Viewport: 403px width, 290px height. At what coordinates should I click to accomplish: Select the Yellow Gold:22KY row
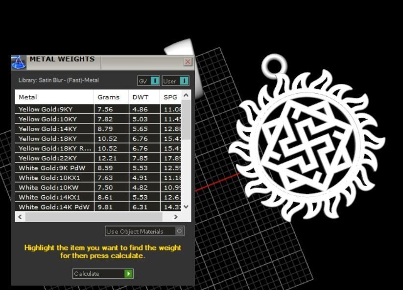pyautogui.click(x=98, y=158)
